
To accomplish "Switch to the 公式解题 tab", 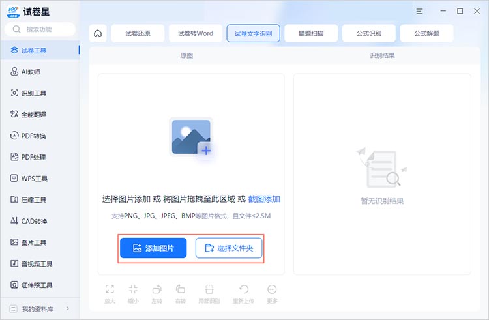I will (x=426, y=33).
